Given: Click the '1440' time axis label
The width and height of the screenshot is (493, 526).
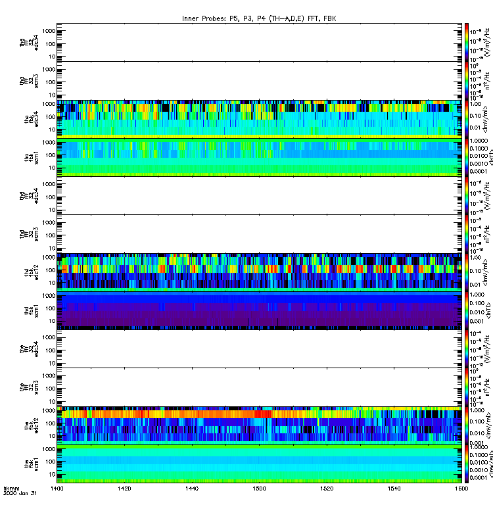Looking at the screenshot, I should pyautogui.click(x=192, y=489).
